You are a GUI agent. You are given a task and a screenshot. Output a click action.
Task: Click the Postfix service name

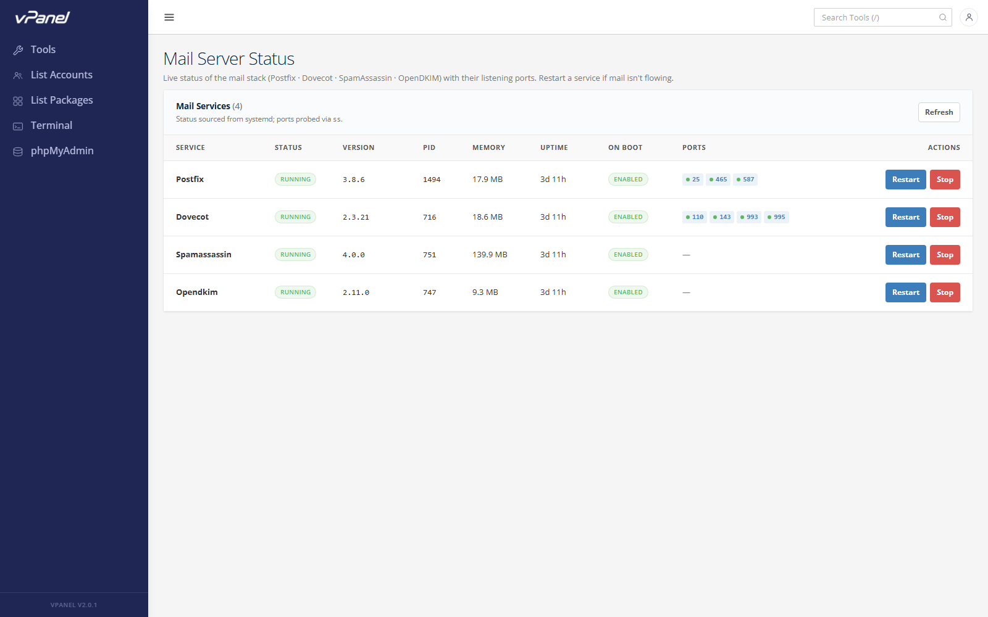tap(190, 179)
